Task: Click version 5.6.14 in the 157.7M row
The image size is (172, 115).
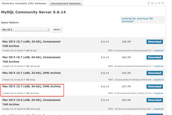Action: (x=105, y=86)
